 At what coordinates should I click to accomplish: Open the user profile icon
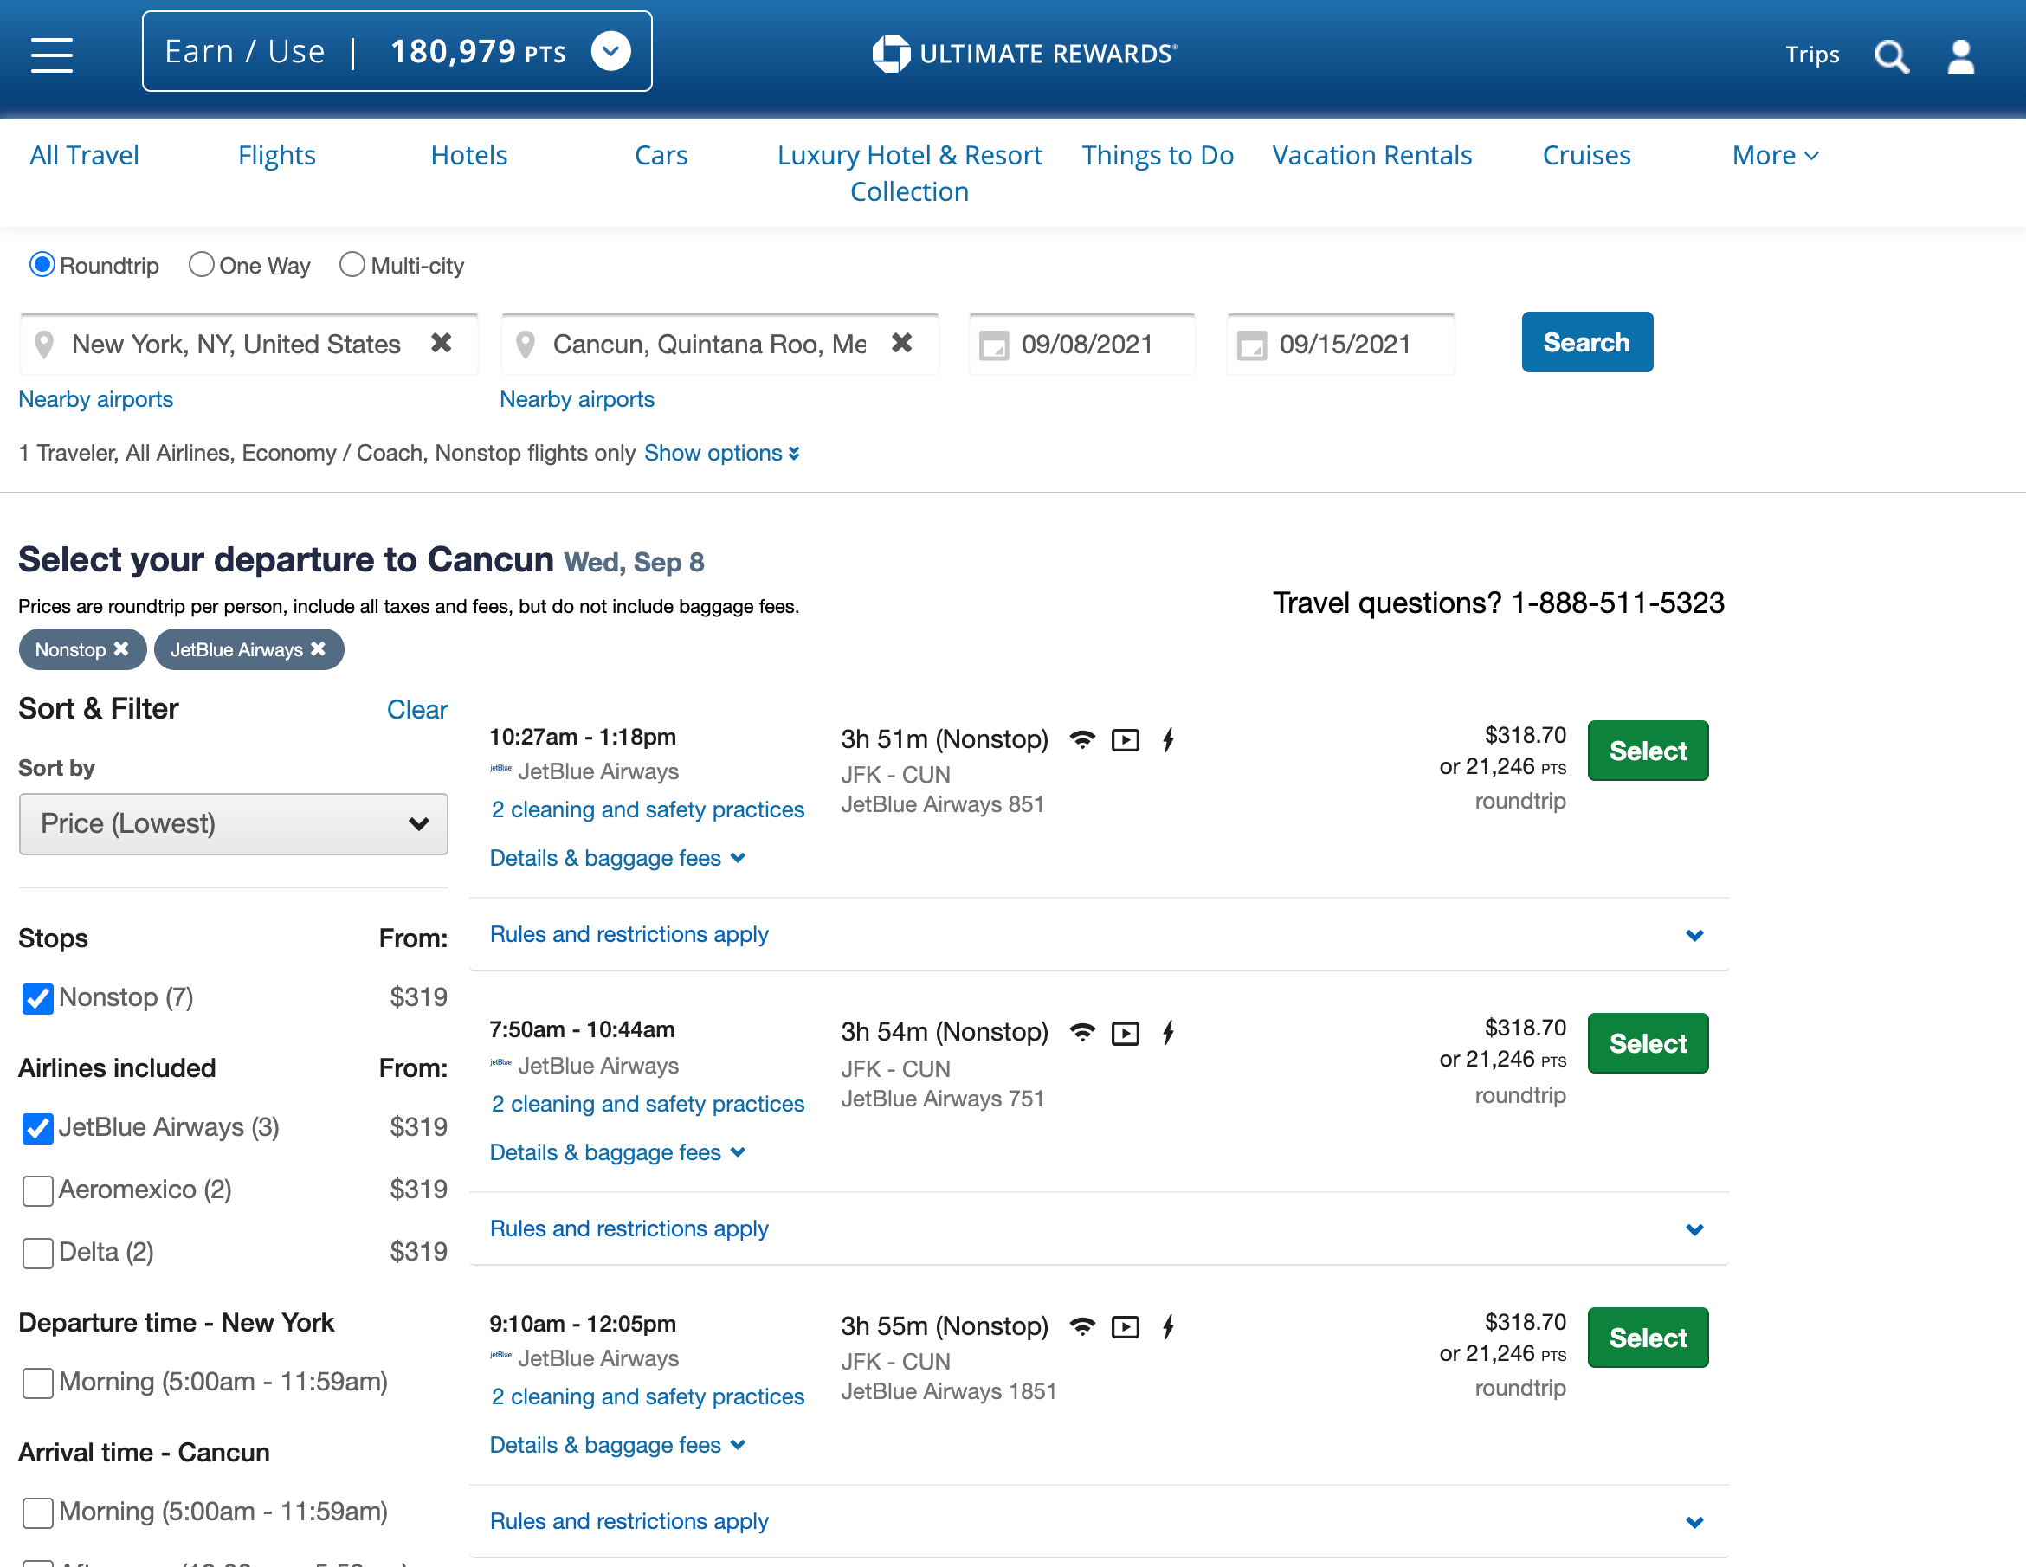point(1960,55)
